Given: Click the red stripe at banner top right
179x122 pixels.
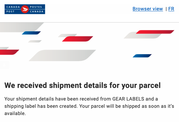Looking at the screenshot, I should click(155, 32).
